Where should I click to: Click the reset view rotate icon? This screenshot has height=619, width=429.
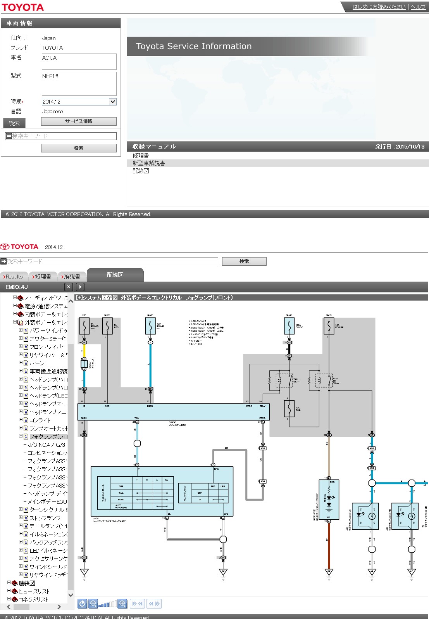coord(82,603)
